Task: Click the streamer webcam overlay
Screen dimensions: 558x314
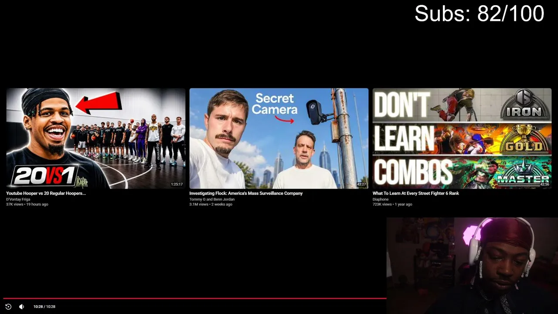Action: coord(472,266)
